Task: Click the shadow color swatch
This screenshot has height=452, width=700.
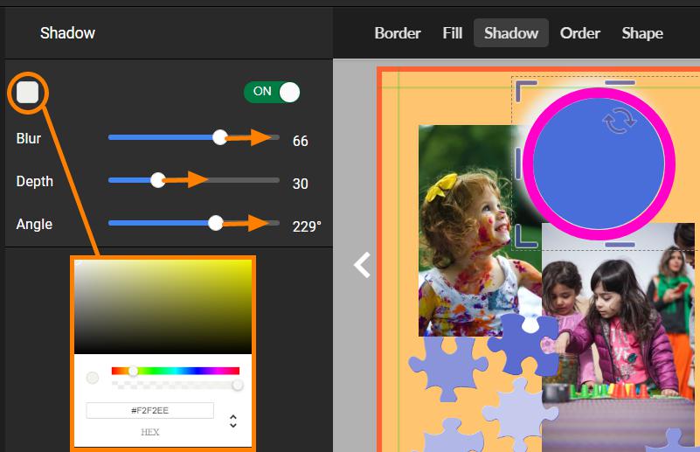Action: pyautogui.click(x=28, y=93)
